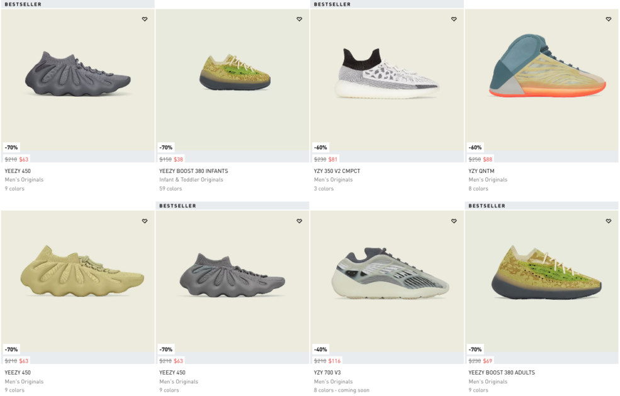Add YZY 700 V3 to wishlist
620x396 pixels.
(x=454, y=221)
